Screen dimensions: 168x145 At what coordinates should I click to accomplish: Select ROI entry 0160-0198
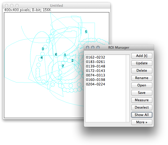[x=105, y=80]
